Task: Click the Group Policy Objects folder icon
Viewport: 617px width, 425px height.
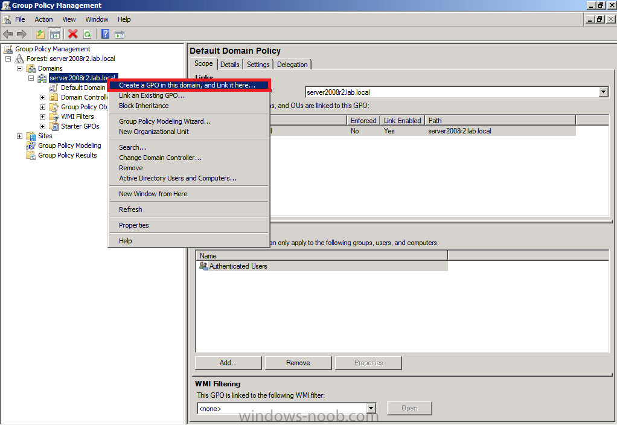Action: pos(54,107)
